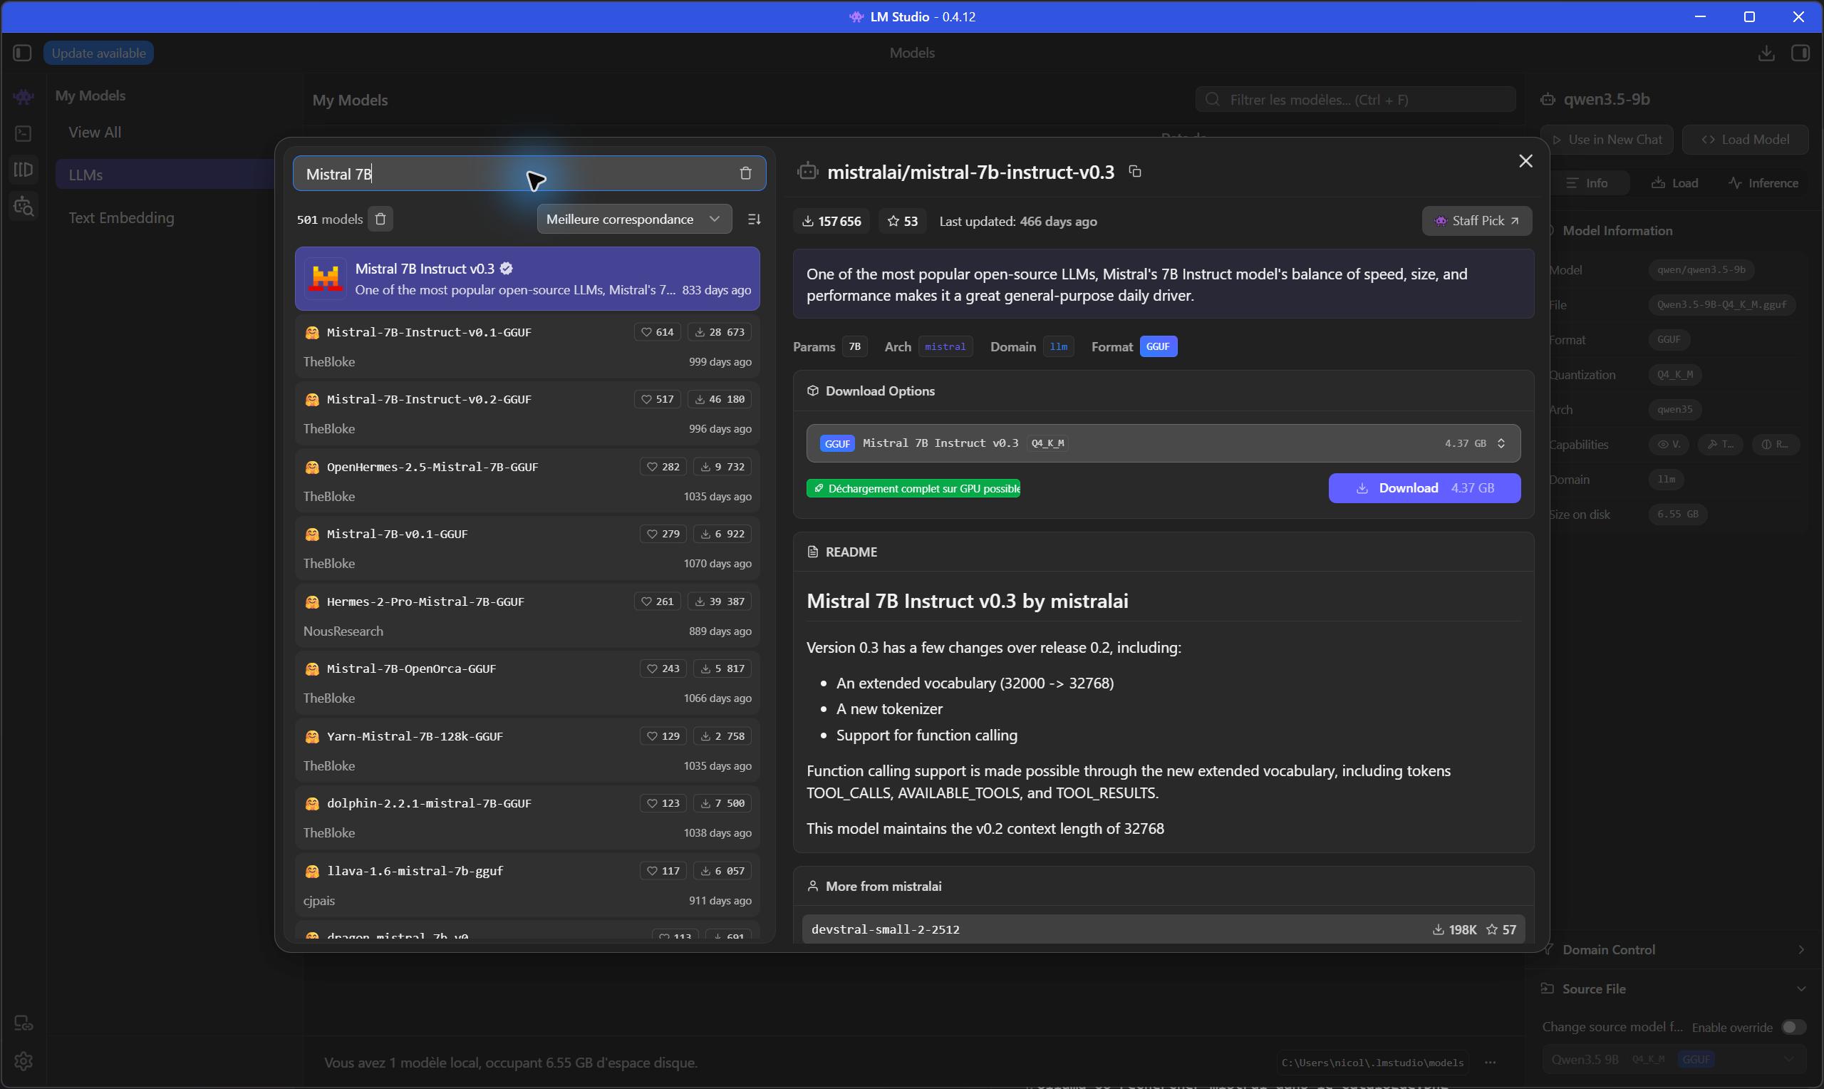1824x1089 pixels.
Task: Click the Load Model button
Action: (x=1745, y=140)
